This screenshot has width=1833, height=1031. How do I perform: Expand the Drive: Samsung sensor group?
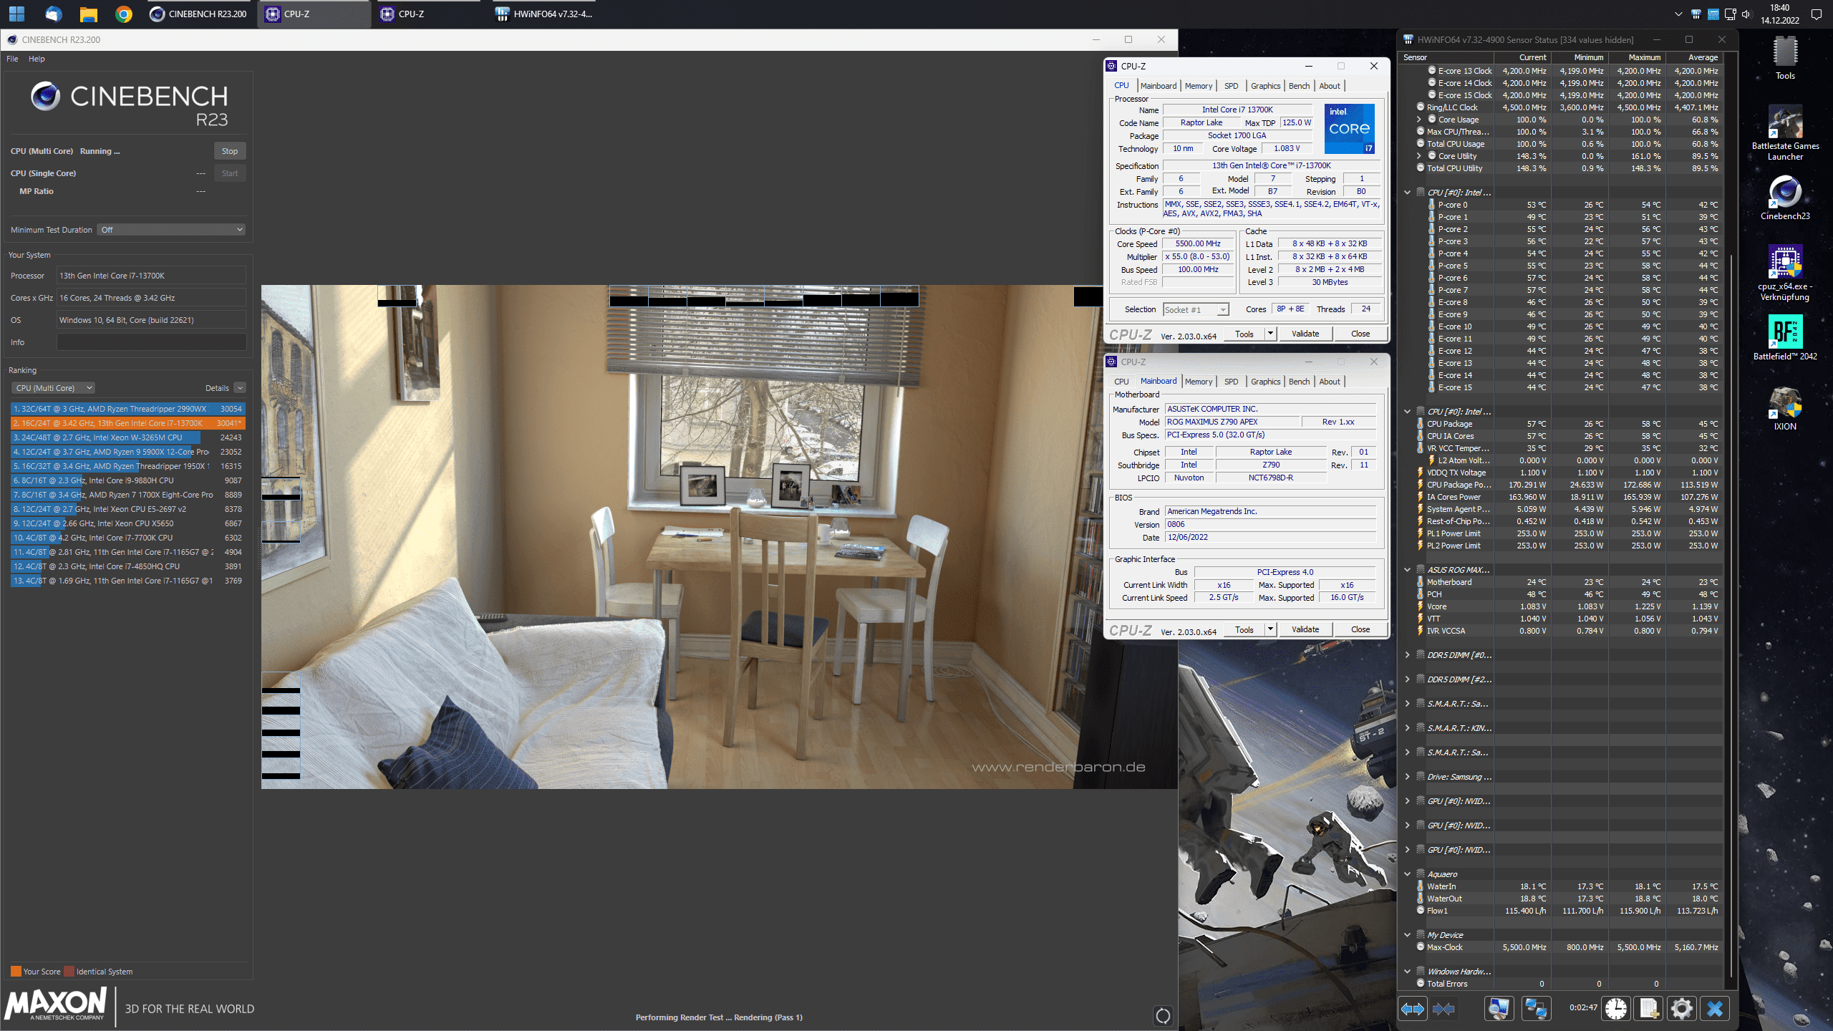pyautogui.click(x=1407, y=777)
